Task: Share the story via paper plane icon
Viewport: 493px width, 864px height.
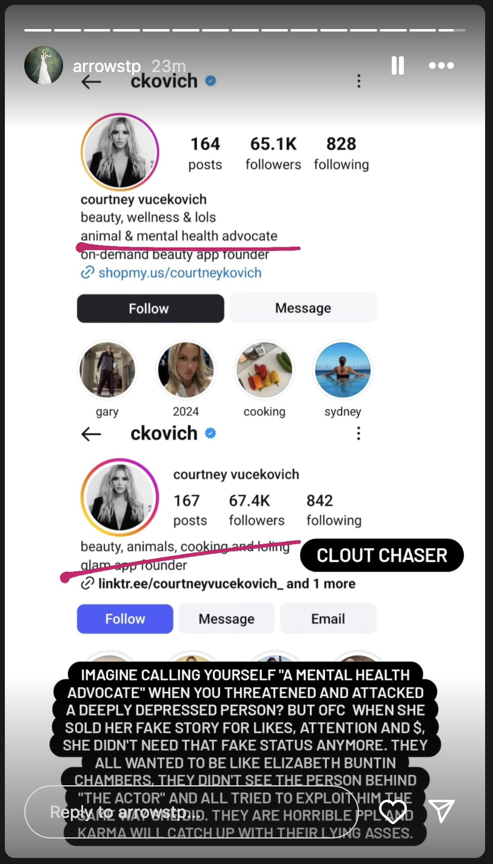Action: (x=441, y=811)
